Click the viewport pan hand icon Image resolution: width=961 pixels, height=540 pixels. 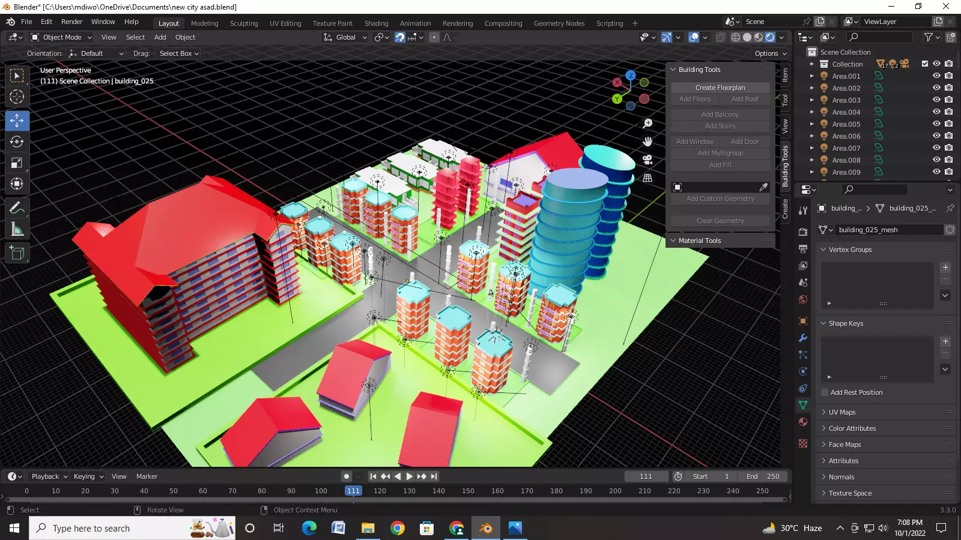click(647, 142)
